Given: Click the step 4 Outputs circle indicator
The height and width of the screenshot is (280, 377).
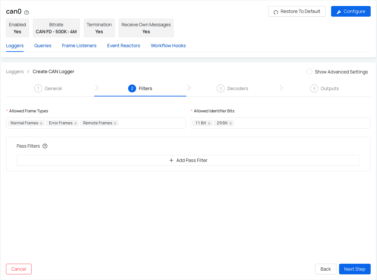Looking at the screenshot, I should click(314, 88).
